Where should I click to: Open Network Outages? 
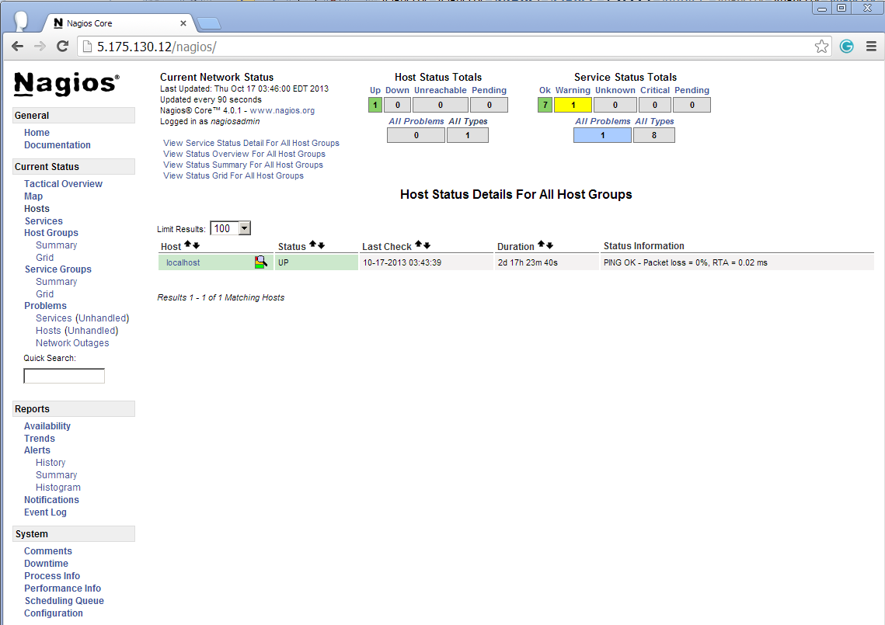point(72,343)
